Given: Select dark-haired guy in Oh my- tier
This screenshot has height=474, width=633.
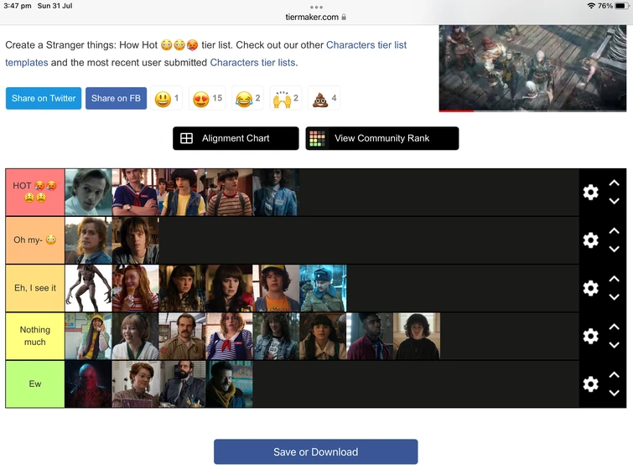Looking at the screenshot, I should (x=135, y=240).
